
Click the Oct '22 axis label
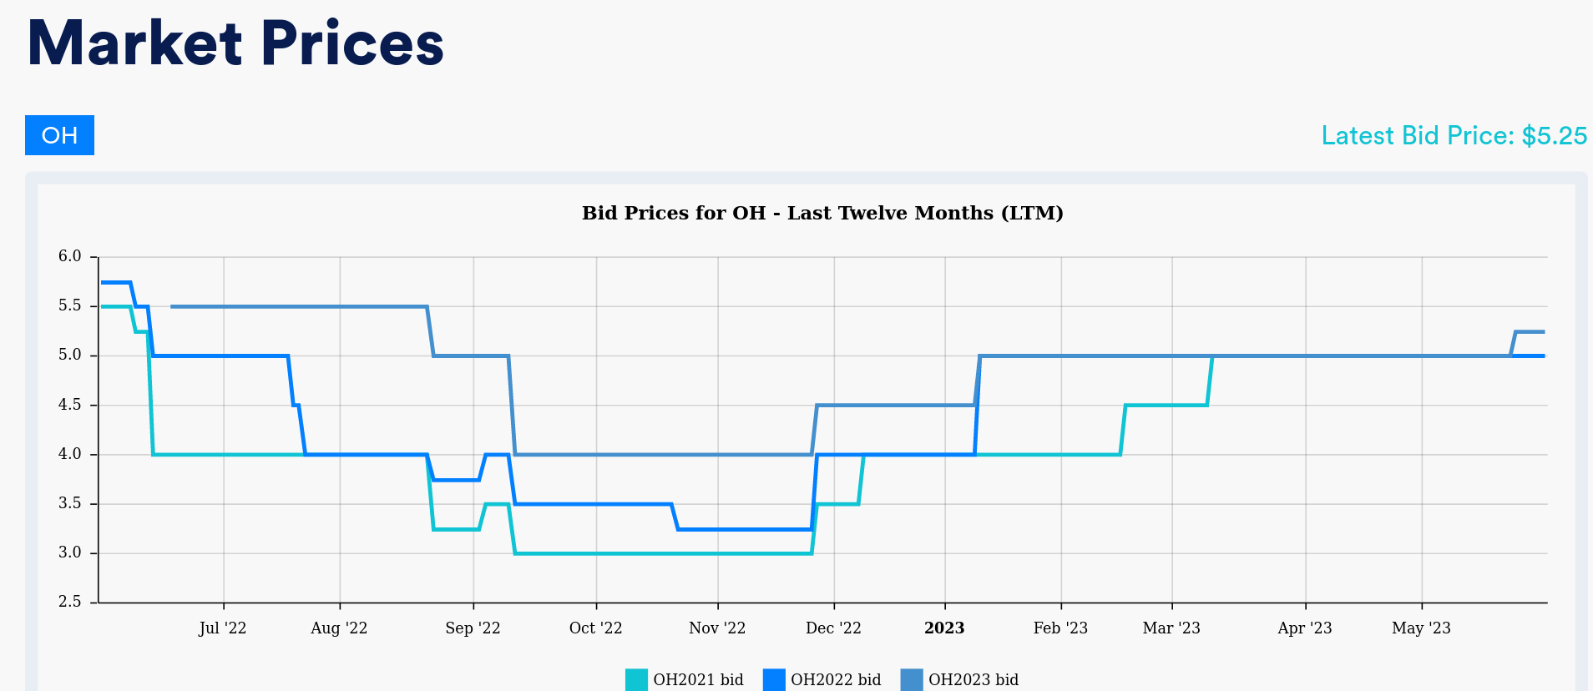(x=595, y=628)
